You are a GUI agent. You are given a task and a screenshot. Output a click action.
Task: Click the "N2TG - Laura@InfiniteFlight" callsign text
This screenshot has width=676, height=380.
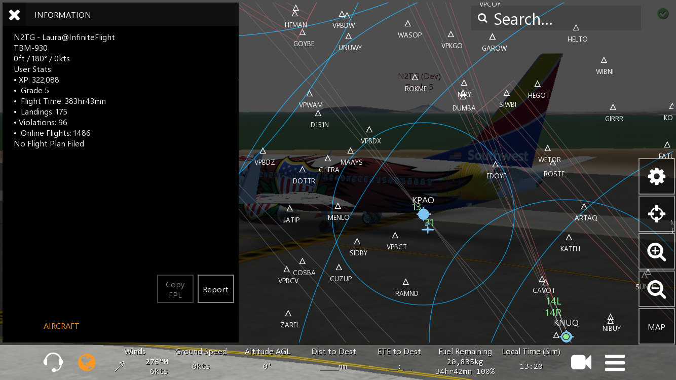(x=64, y=37)
